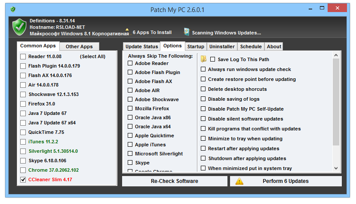Enable Shutdown after applying updates

[203, 158]
